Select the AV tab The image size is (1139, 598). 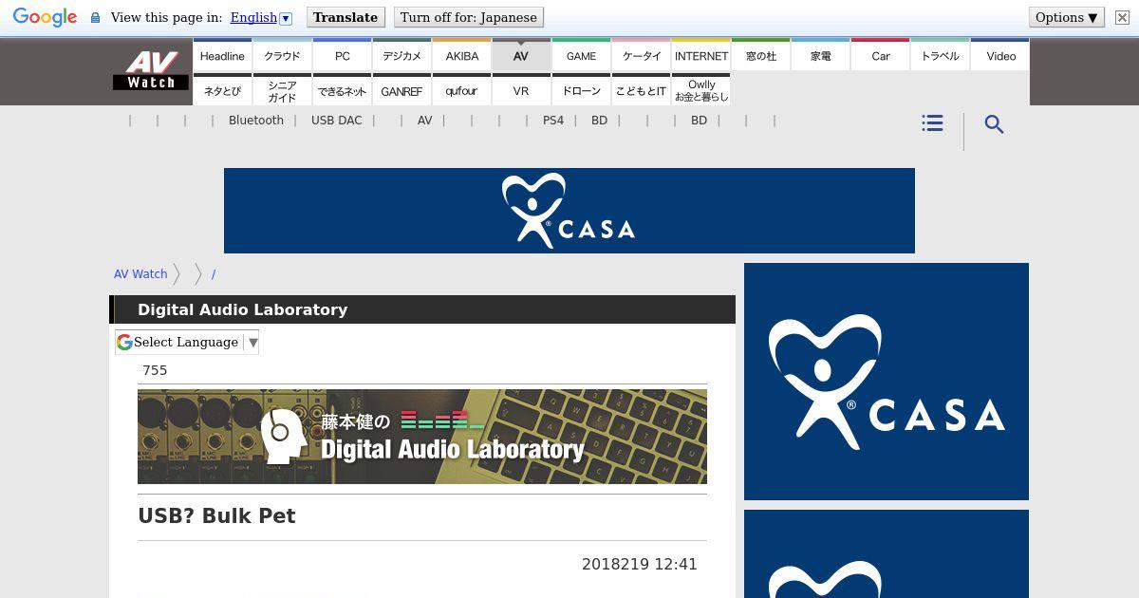[521, 55]
